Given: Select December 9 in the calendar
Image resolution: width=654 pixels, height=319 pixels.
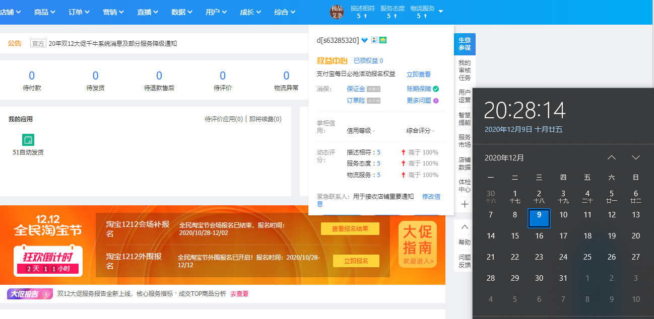Looking at the screenshot, I should [x=539, y=218].
